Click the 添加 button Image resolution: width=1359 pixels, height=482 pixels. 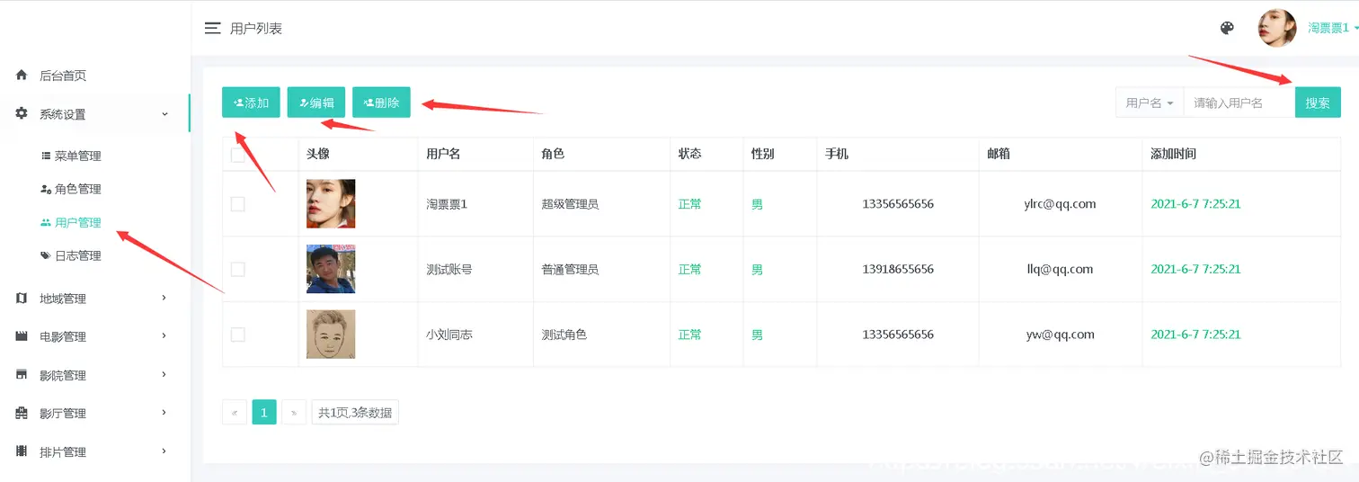point(251,103)
